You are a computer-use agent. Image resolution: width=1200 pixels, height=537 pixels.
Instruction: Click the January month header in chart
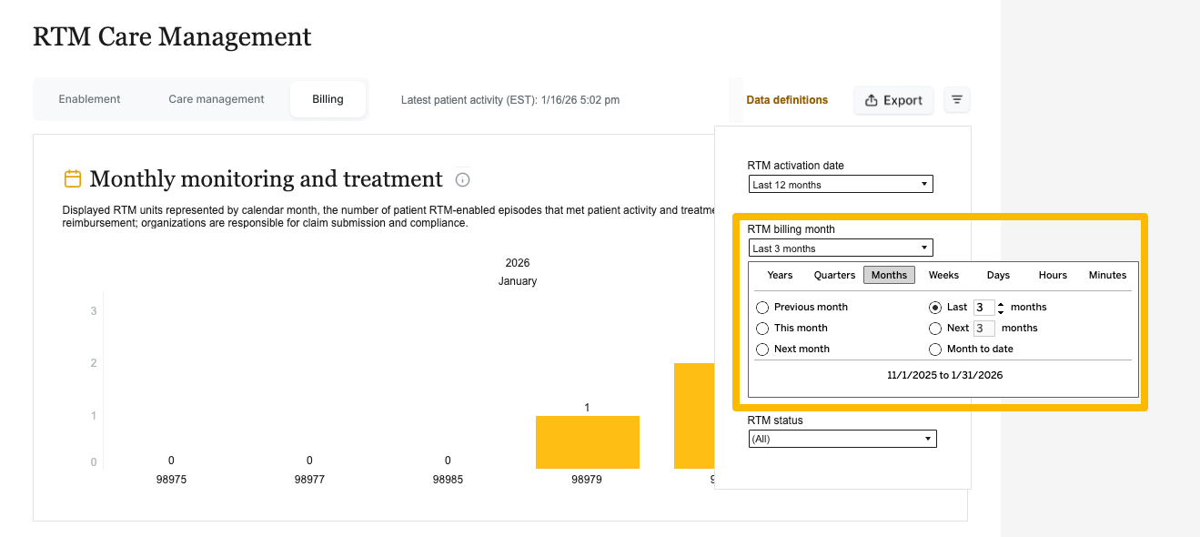point(518,281)
